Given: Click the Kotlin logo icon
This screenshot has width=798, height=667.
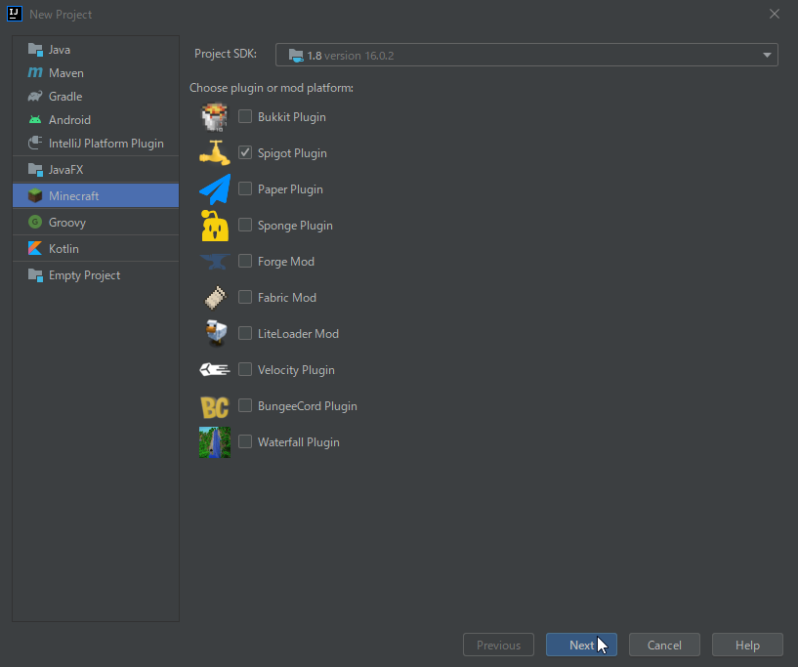Looking at the screenshot, I should point(35,248).
